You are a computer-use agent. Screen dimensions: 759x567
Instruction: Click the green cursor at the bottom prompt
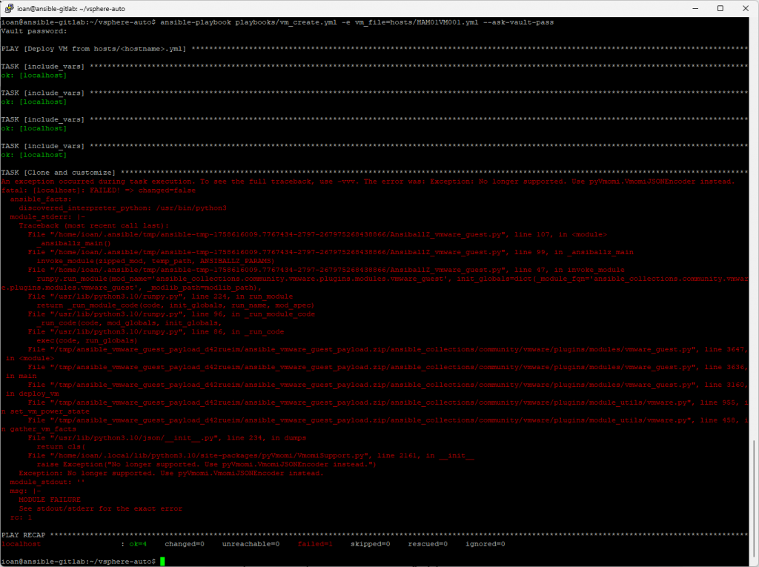(162, 562)
